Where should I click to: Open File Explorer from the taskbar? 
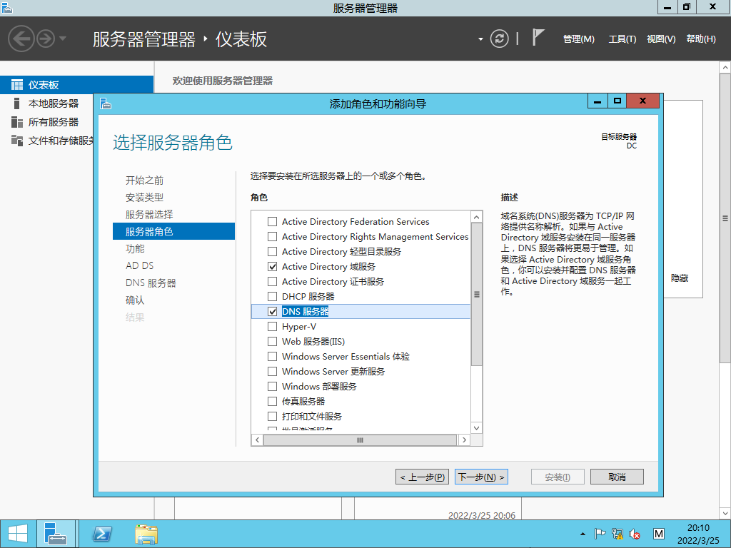(x=146, y=534)
